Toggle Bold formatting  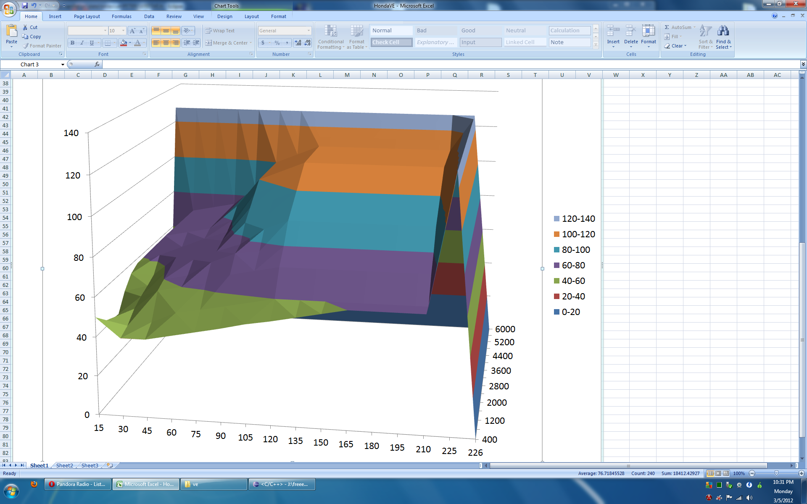pos(73,43)
